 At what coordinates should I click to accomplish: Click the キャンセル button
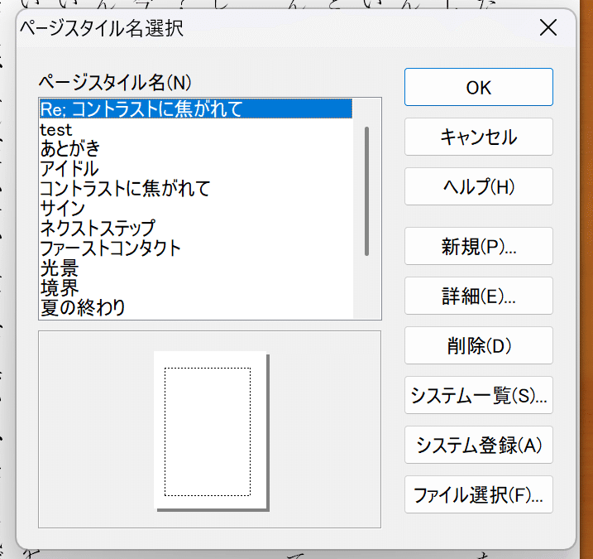[478, 137]
